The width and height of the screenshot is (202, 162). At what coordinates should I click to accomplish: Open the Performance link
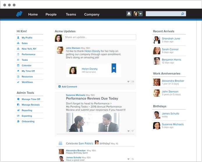point(29,54)
